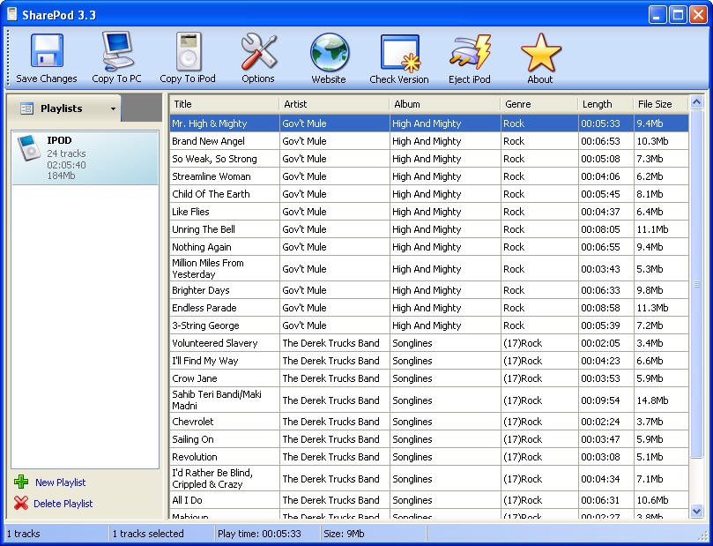The width and height of the screenshot is (713, 546).
Task: Click the Playlists list icon in header
Action: pyautogui.click(x=26, y=108)
